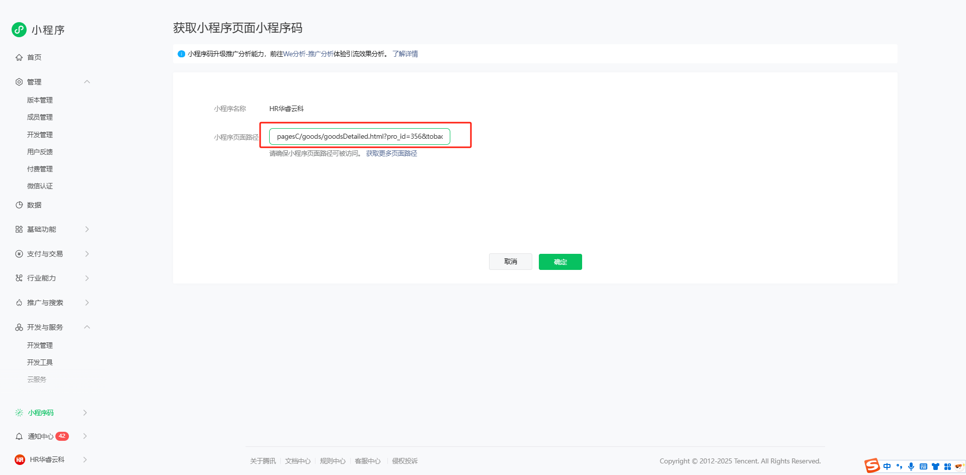This screenshot has height=475, width=966.
Task: Follow the We分析-推广分析 link
Action: pos(308,54)
